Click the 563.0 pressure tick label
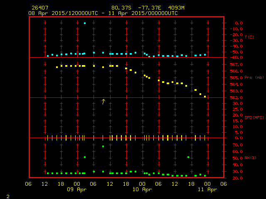This screenshot has height=199, width=266. pos(236,91)
